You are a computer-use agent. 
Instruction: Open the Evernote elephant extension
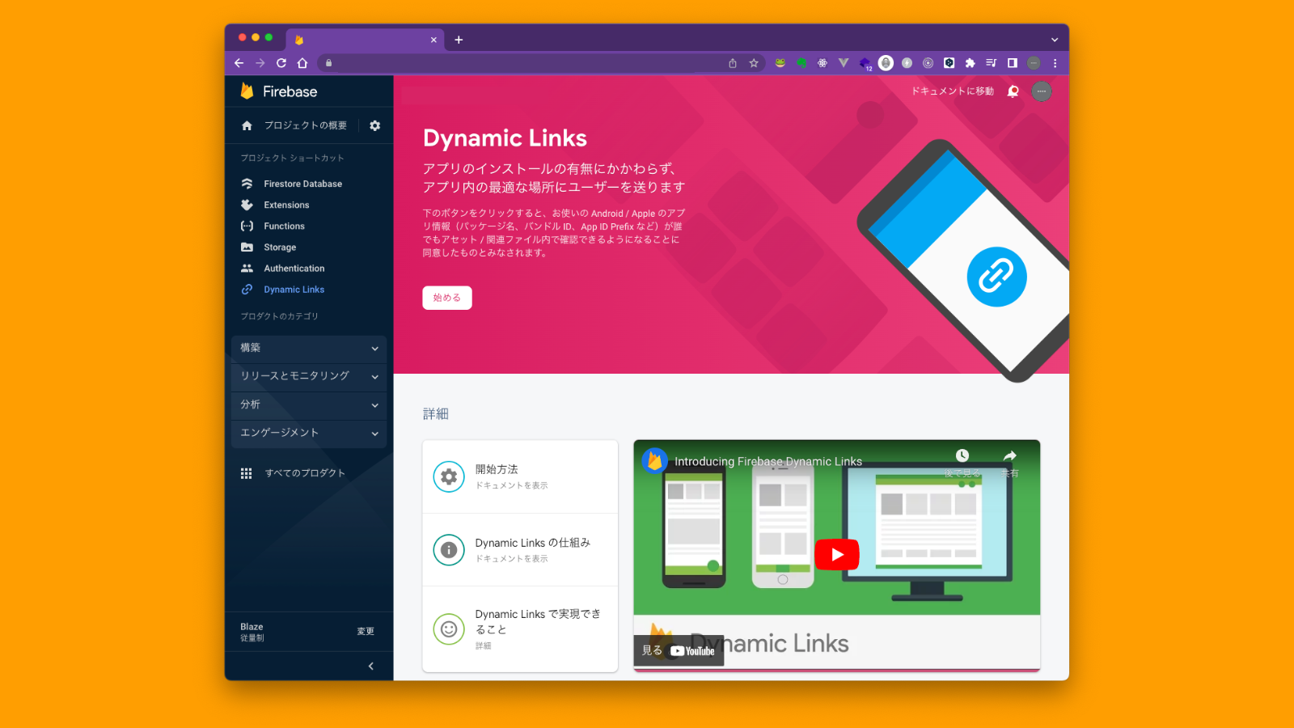[x=801, y=63]
